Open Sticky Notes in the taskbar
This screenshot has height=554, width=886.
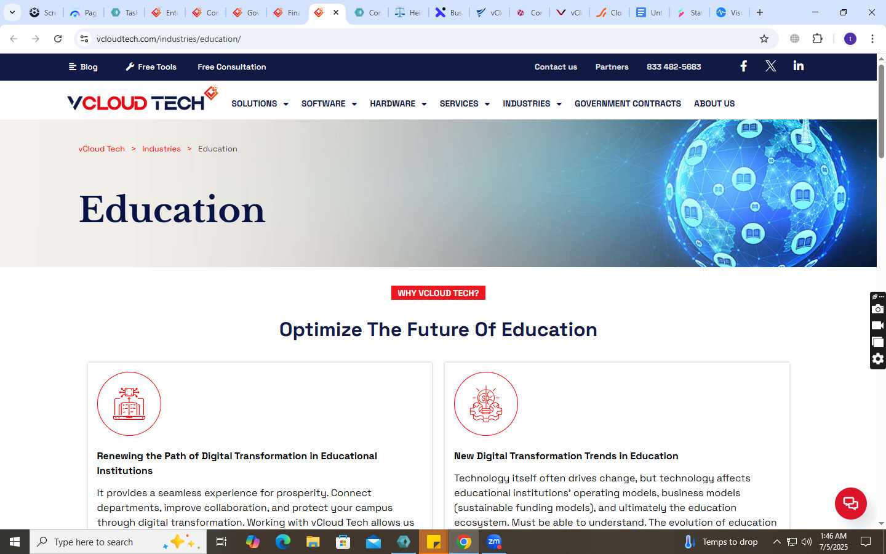(x=434, y=542)
